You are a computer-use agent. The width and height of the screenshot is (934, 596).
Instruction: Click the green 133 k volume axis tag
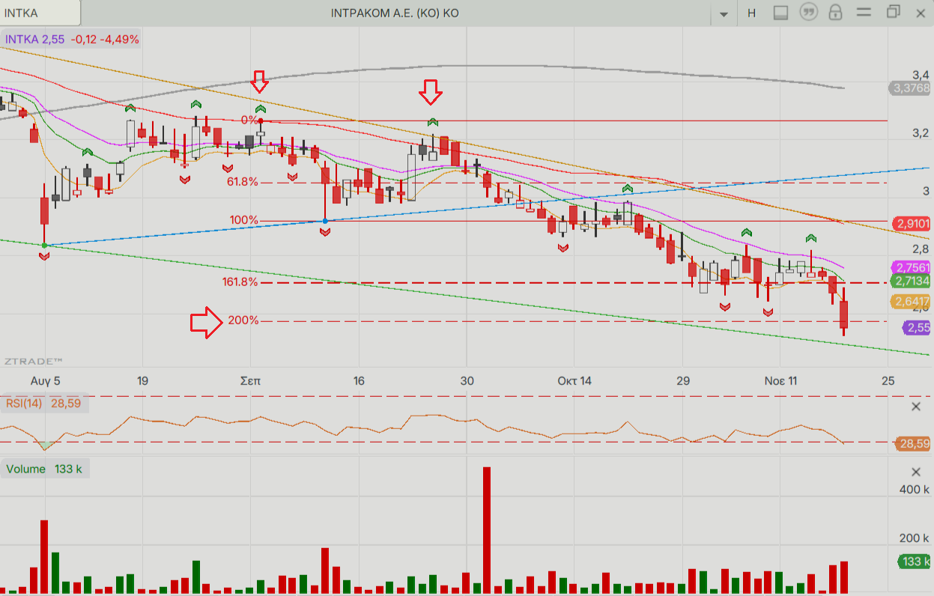click(x=914, y=562)
